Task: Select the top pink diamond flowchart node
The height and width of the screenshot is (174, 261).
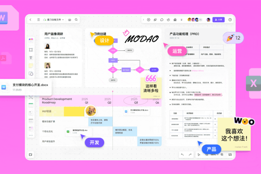Action: coord(113,50)
